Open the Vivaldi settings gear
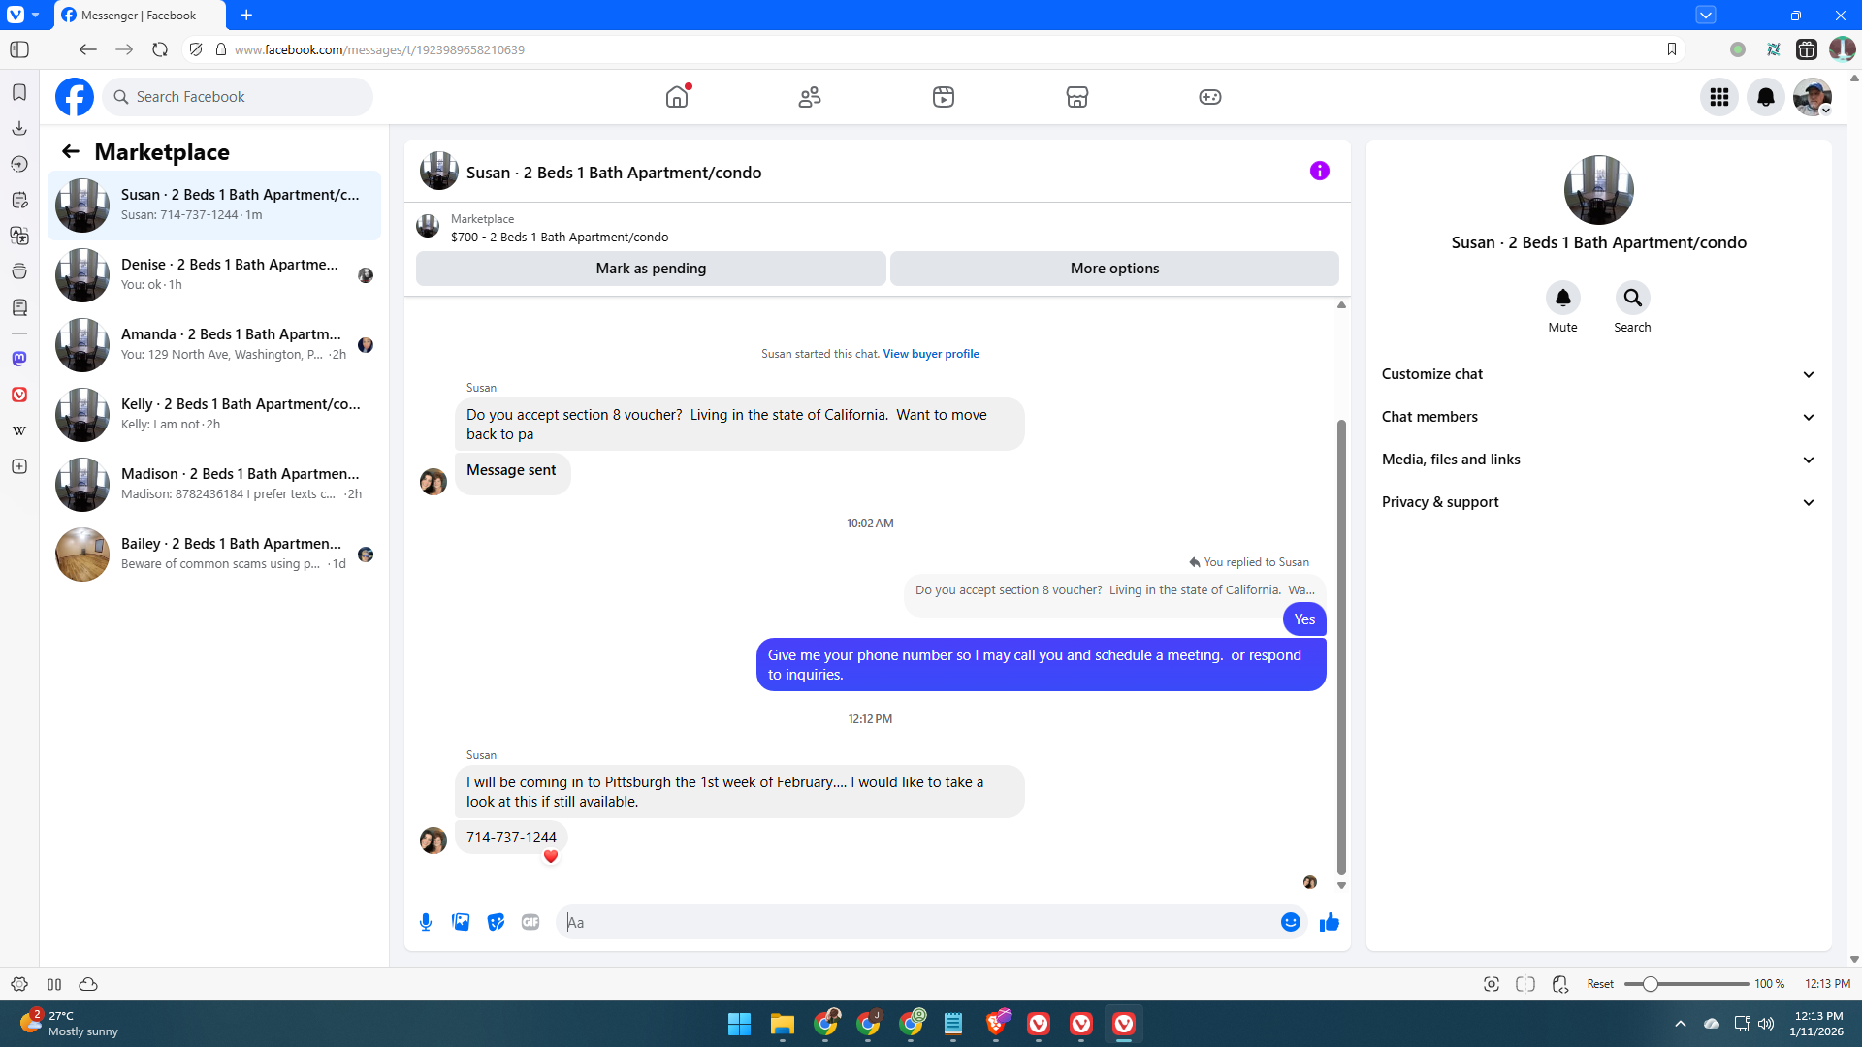Image resolution: width=1862 pixels, height=1047 pixels. [x=19, y=984]
